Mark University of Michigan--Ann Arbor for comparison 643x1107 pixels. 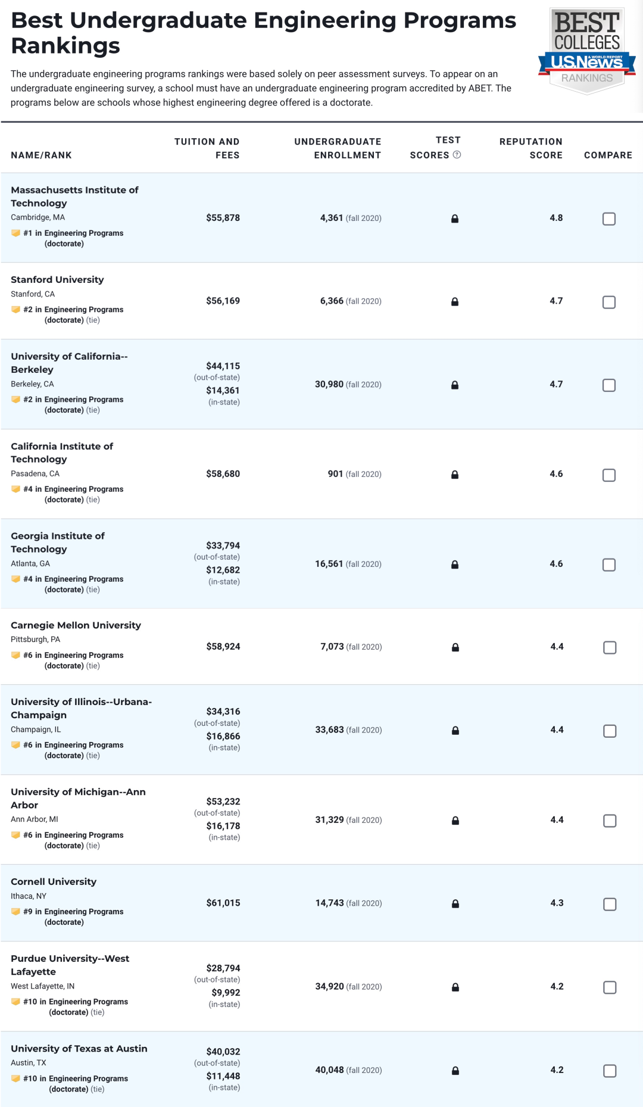tap(610, 820)
